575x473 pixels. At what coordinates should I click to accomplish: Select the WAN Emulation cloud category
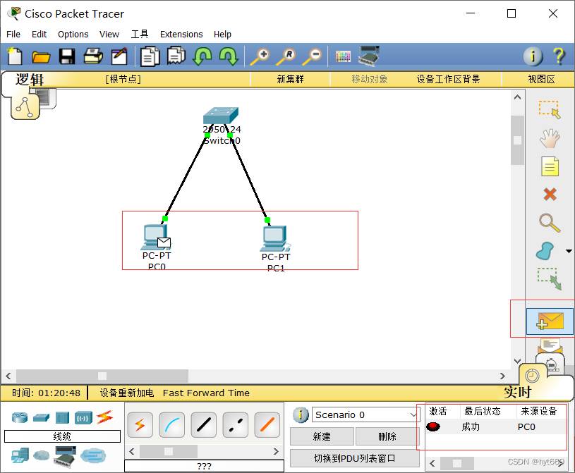(x=41, y=455)
